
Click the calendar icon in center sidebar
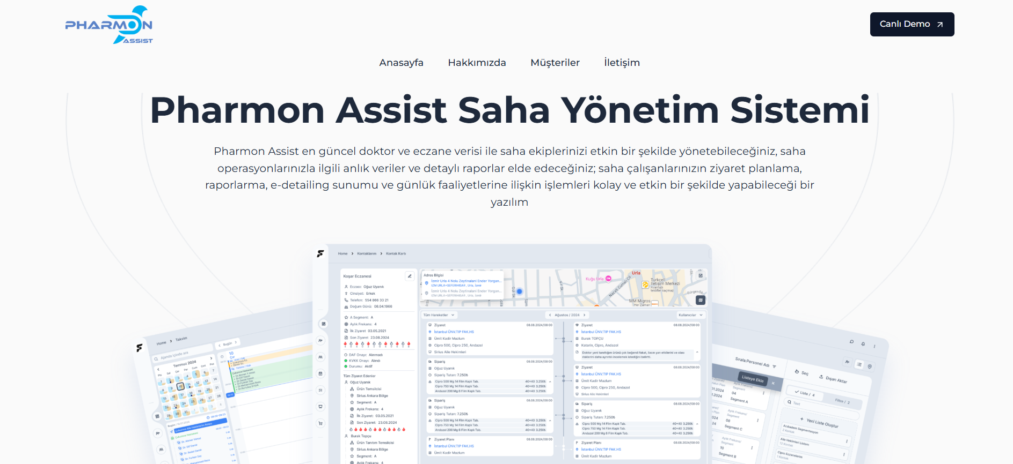[x=320, y=373]
